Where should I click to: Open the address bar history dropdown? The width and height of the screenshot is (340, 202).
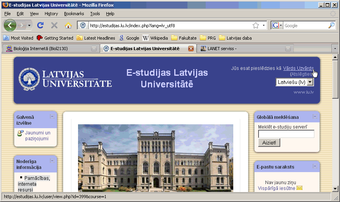point(264,26)
